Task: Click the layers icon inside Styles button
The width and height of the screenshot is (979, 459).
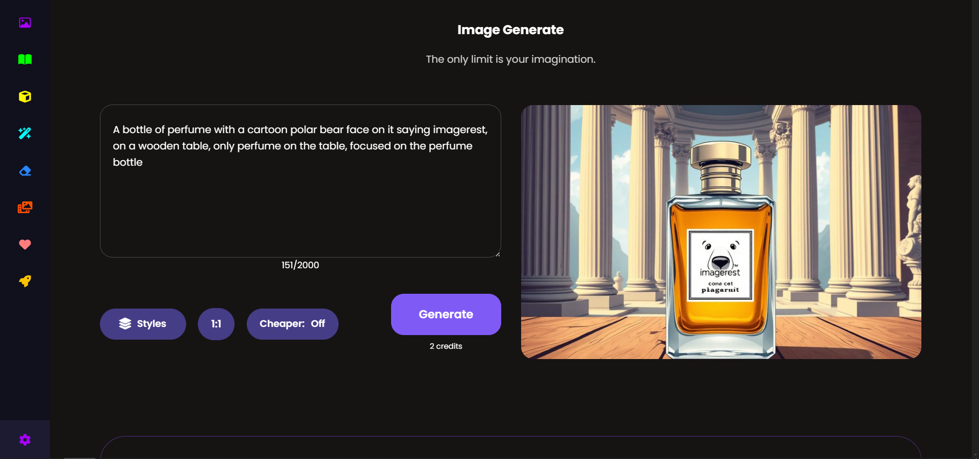Action: point(125,324)
